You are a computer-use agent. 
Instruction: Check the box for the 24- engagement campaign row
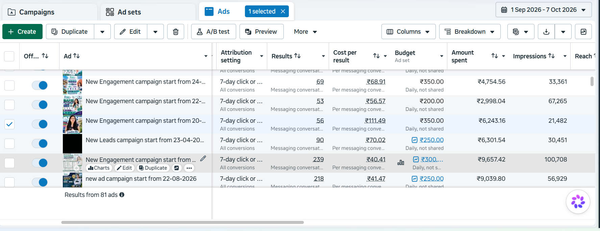click(9, 85)
